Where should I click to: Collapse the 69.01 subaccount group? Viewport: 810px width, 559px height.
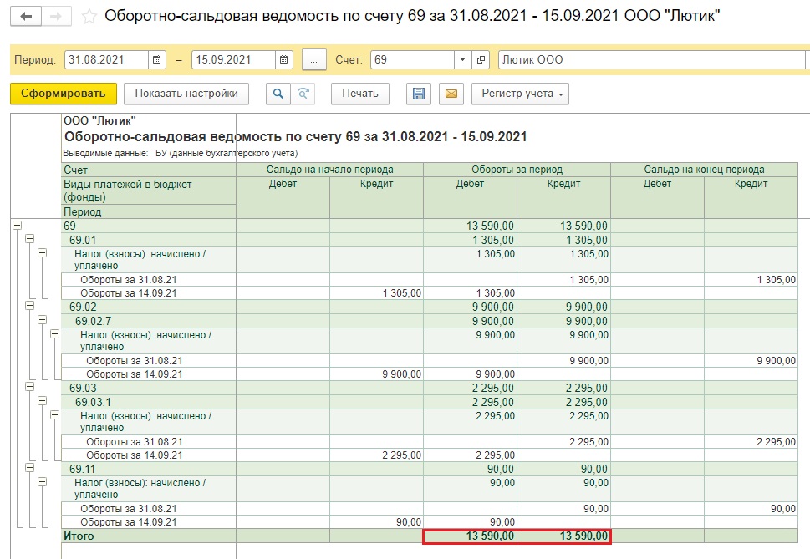coord(29,239)
